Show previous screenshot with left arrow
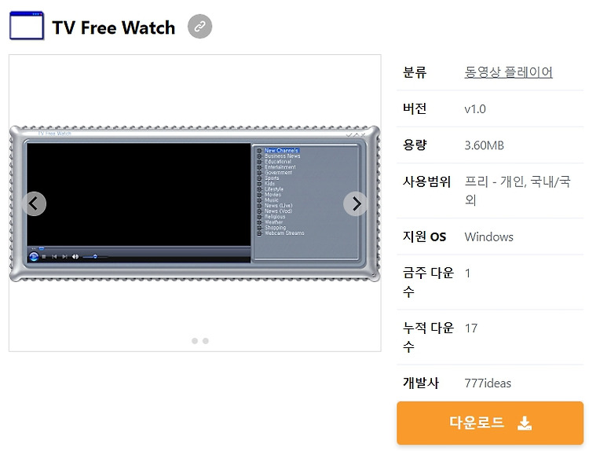This screenshot has width=589, height=451. (x=35, y=203)
